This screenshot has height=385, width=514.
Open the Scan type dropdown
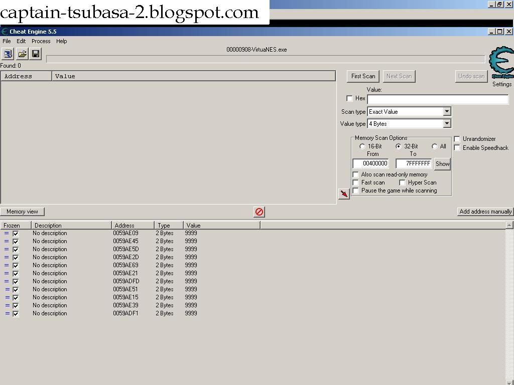tap(447, 112)
